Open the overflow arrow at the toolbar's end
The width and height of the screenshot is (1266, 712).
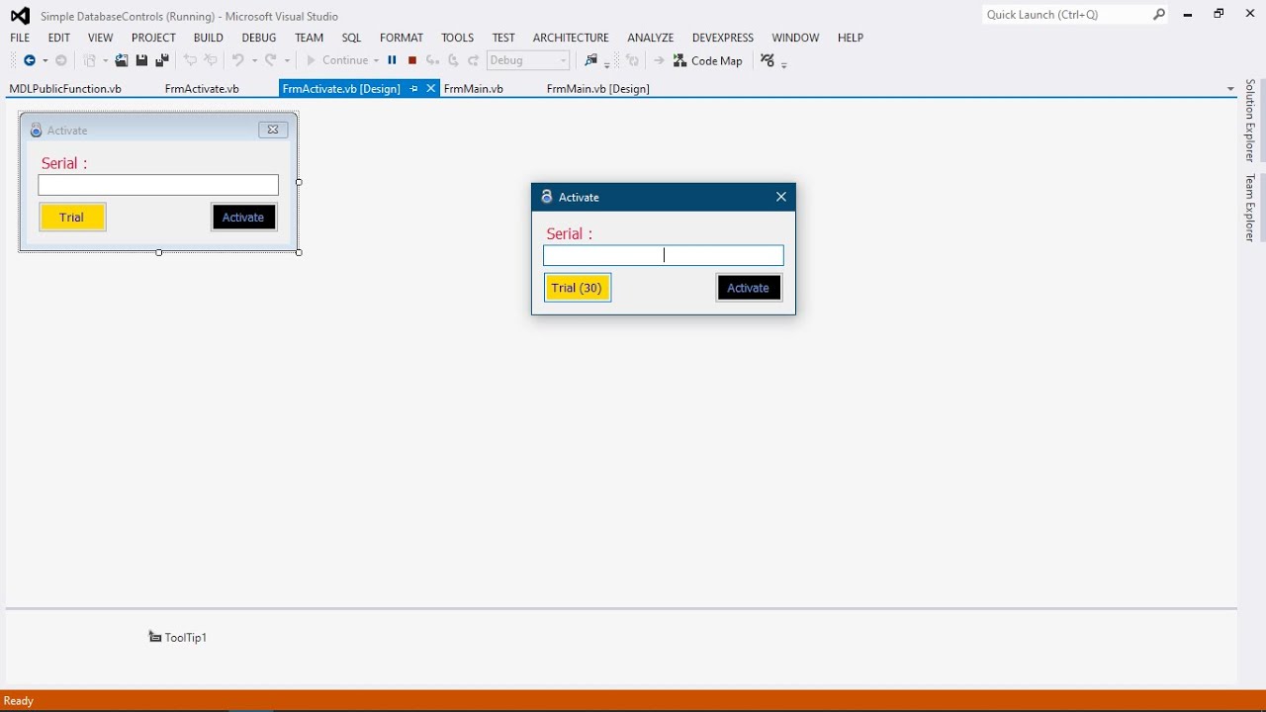point(784,63)
